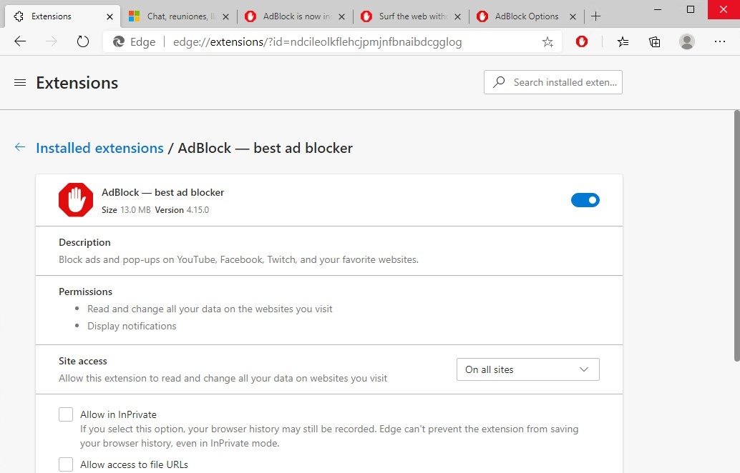Add this page to favorites star
This screenshot has width=740, height=473.
pyautogui.click(x=547, y=42)
